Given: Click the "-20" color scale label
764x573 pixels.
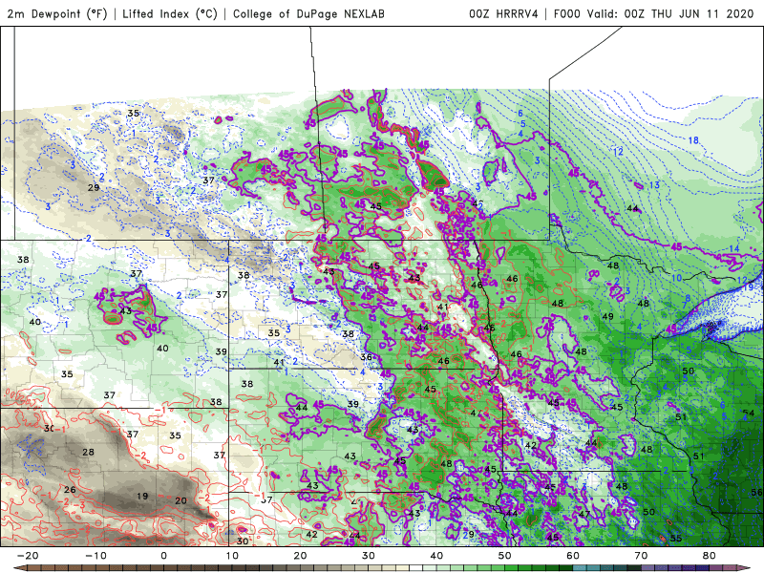Looking at the screenshot, I should tap(28, 556).
